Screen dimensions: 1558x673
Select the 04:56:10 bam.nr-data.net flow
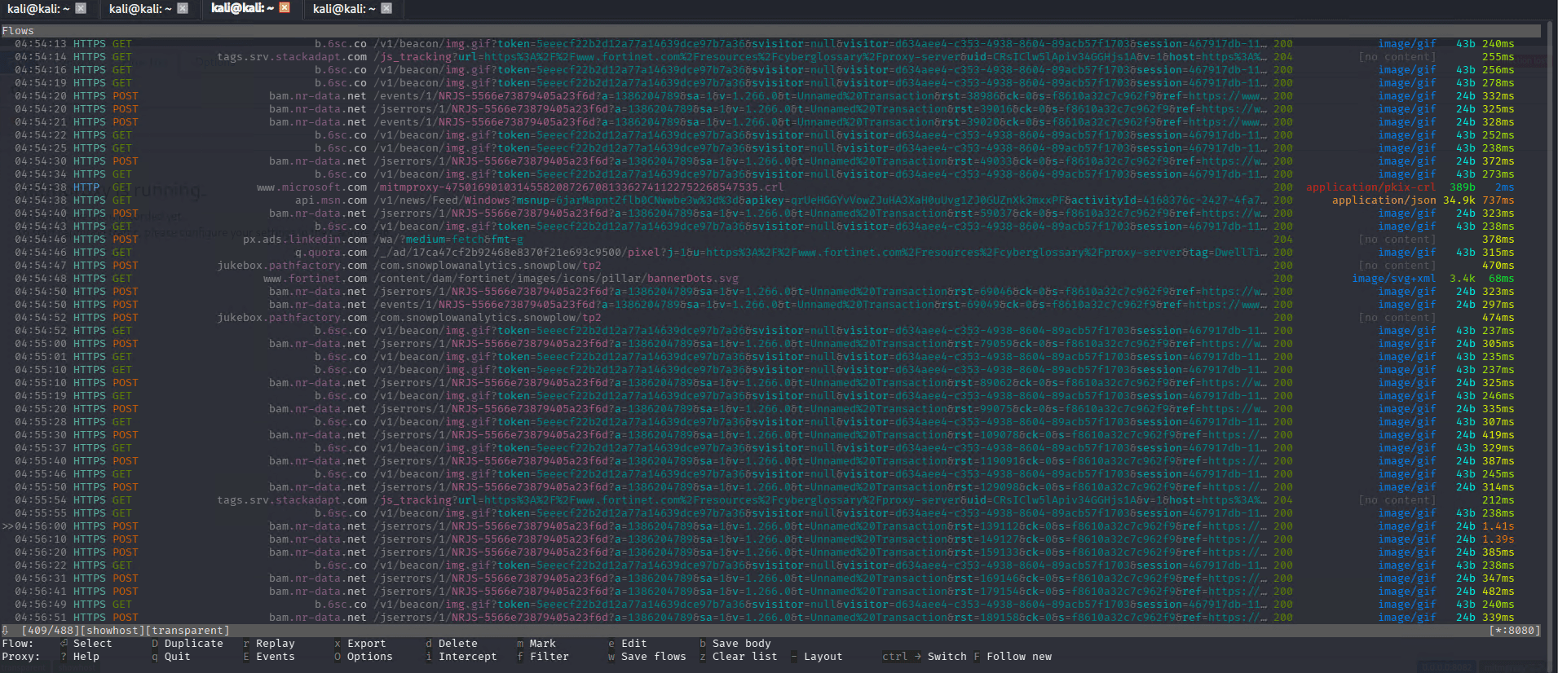pyautogui.click(x=770, y=539)
